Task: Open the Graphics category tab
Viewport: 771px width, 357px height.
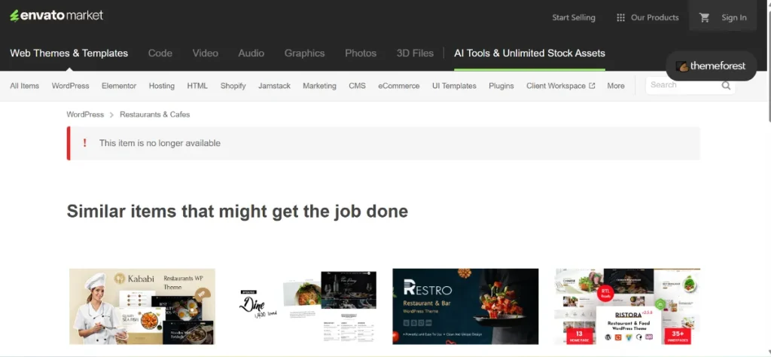Action: (304, 53)
